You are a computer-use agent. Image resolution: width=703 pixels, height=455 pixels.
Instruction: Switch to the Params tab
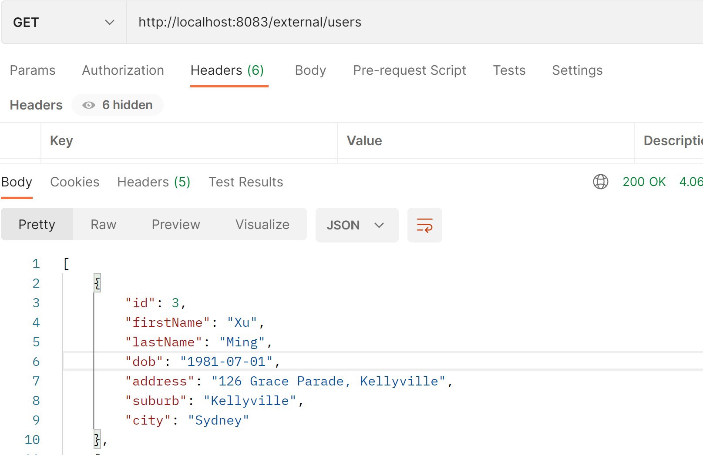point(33,70)
